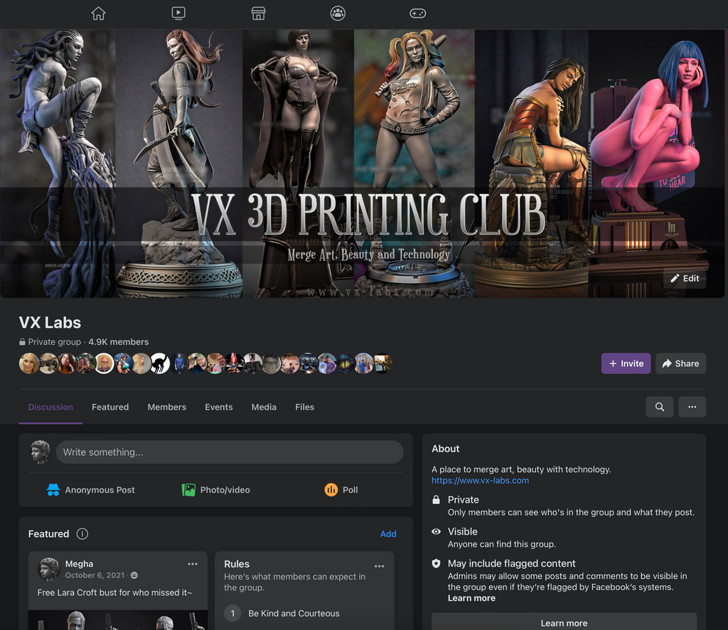Create an Anonymous Post

91,490
